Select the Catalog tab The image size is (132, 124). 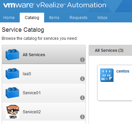(32, 18)
